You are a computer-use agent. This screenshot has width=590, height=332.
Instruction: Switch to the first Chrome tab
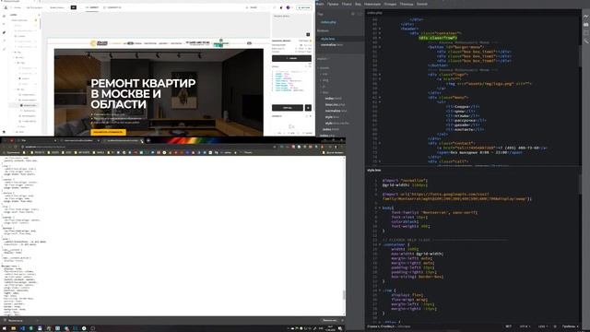(x=38, y=141)
